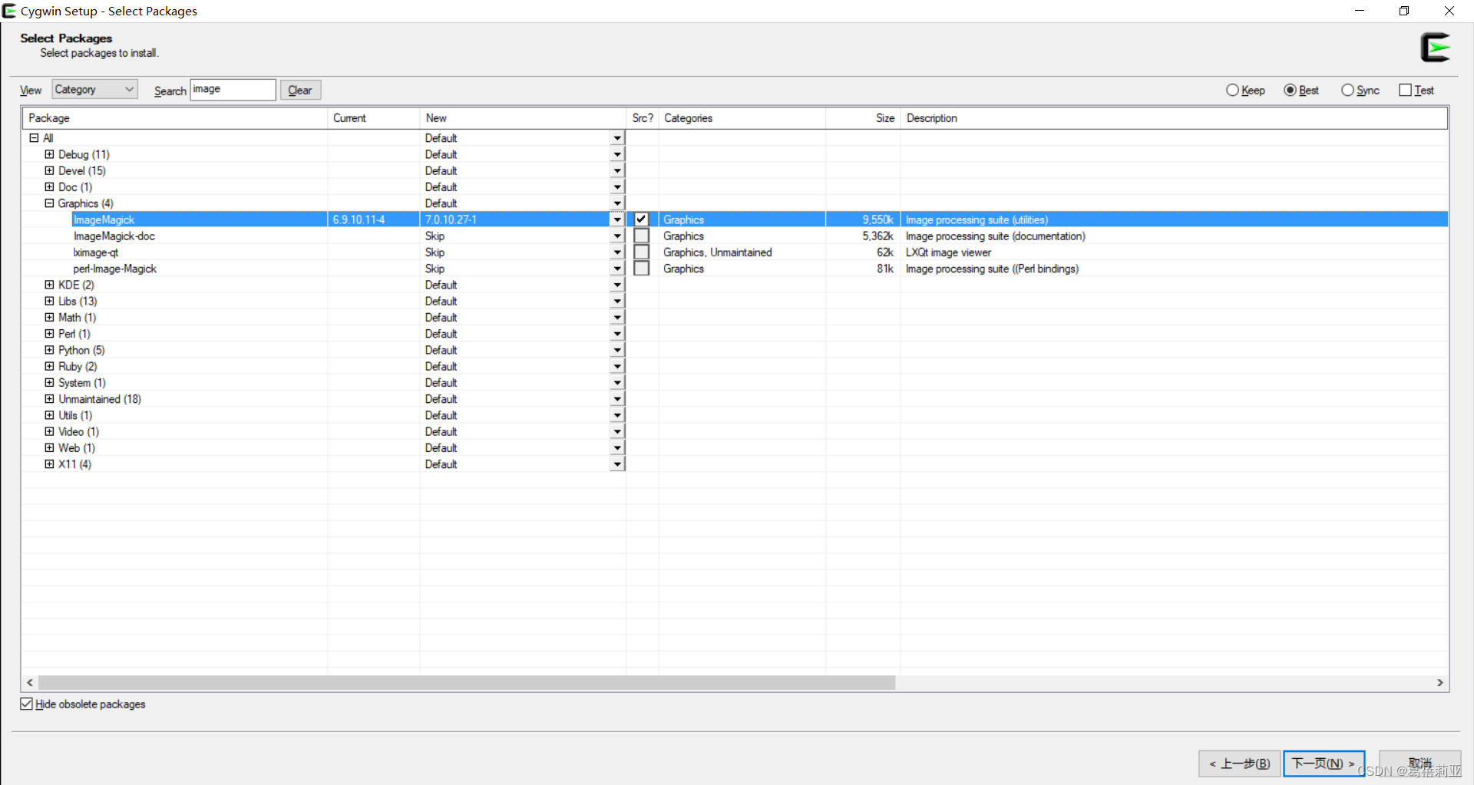Click the New column header
The height and width of the screenshot is (785, 1474).
(x=523, y=118)
